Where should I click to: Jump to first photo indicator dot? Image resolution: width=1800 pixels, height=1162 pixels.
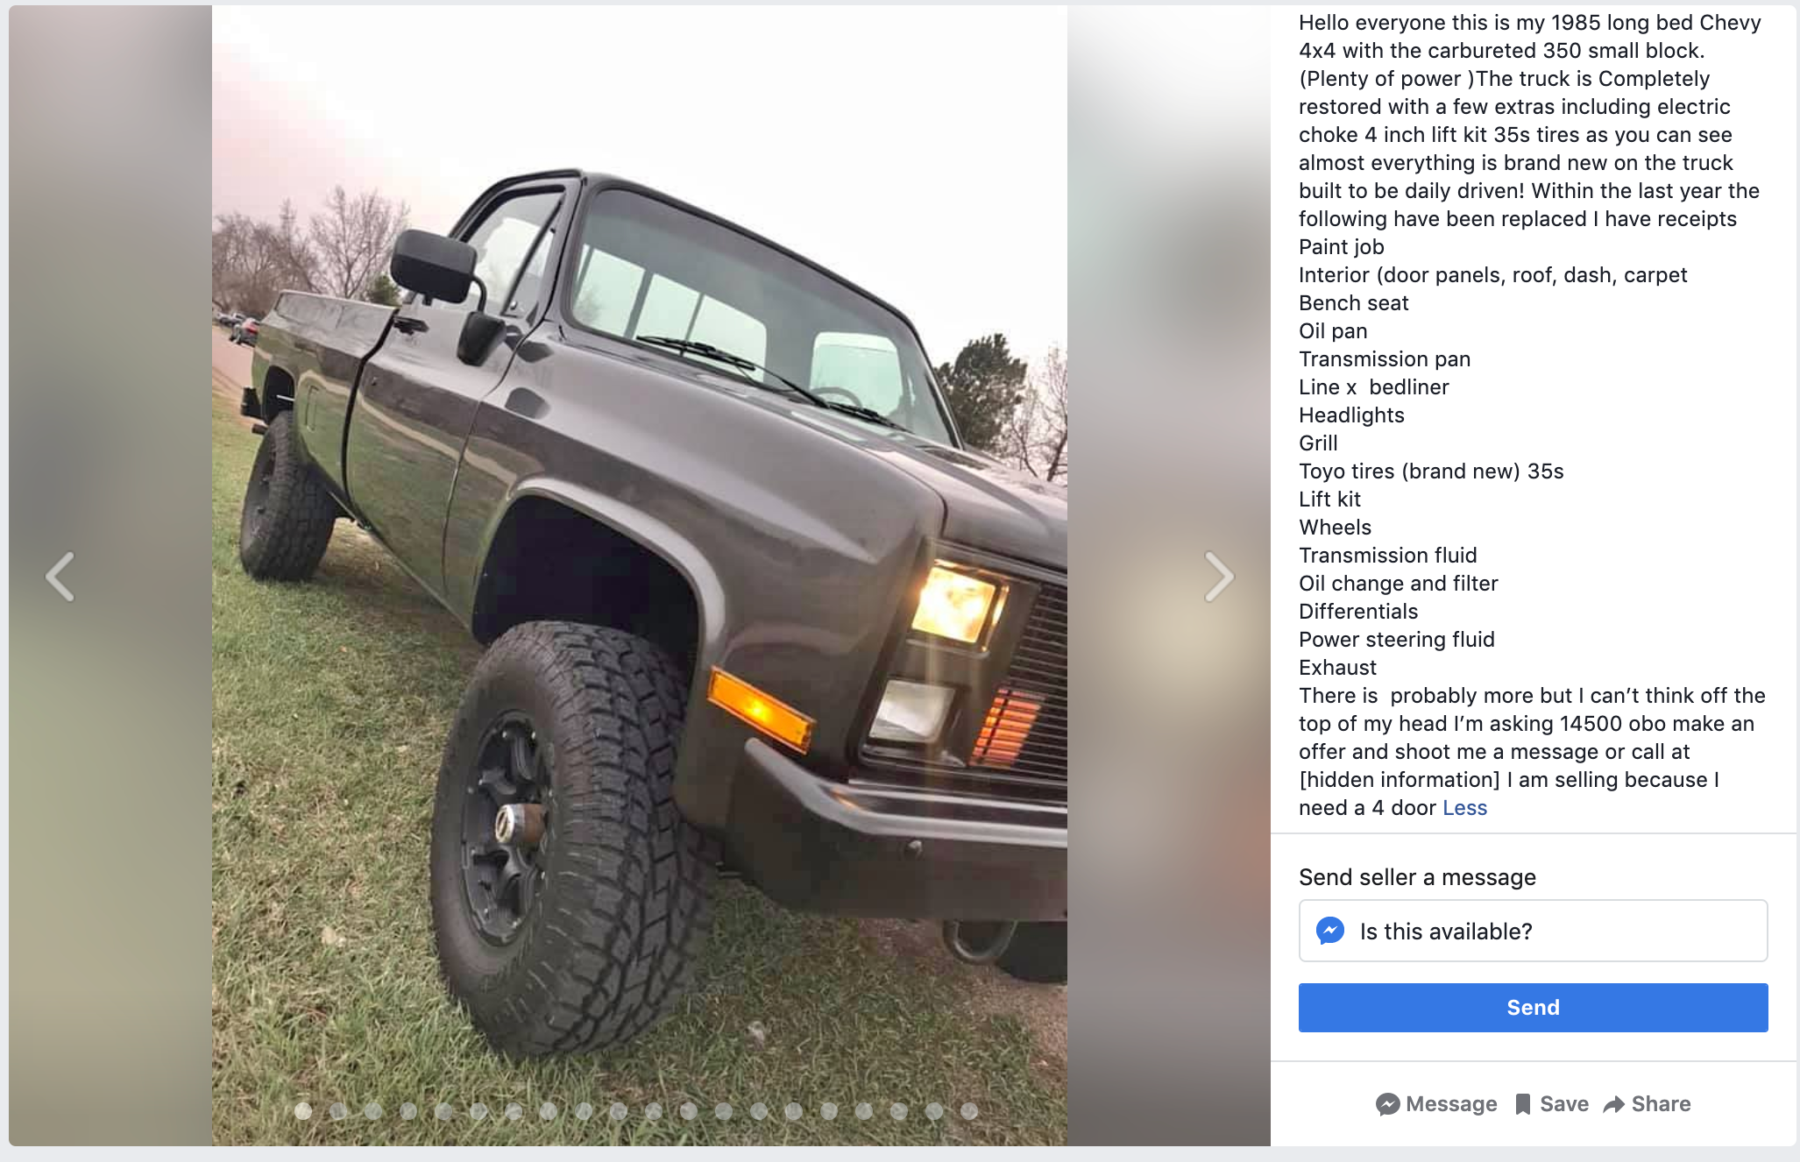click(303, 1111)
